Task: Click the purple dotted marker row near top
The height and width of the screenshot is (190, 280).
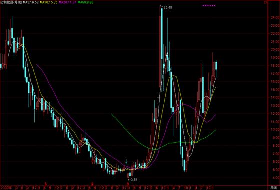Action: pos(209,5)
